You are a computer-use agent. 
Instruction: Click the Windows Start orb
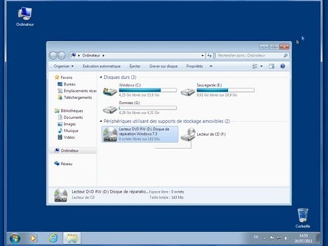15,238
